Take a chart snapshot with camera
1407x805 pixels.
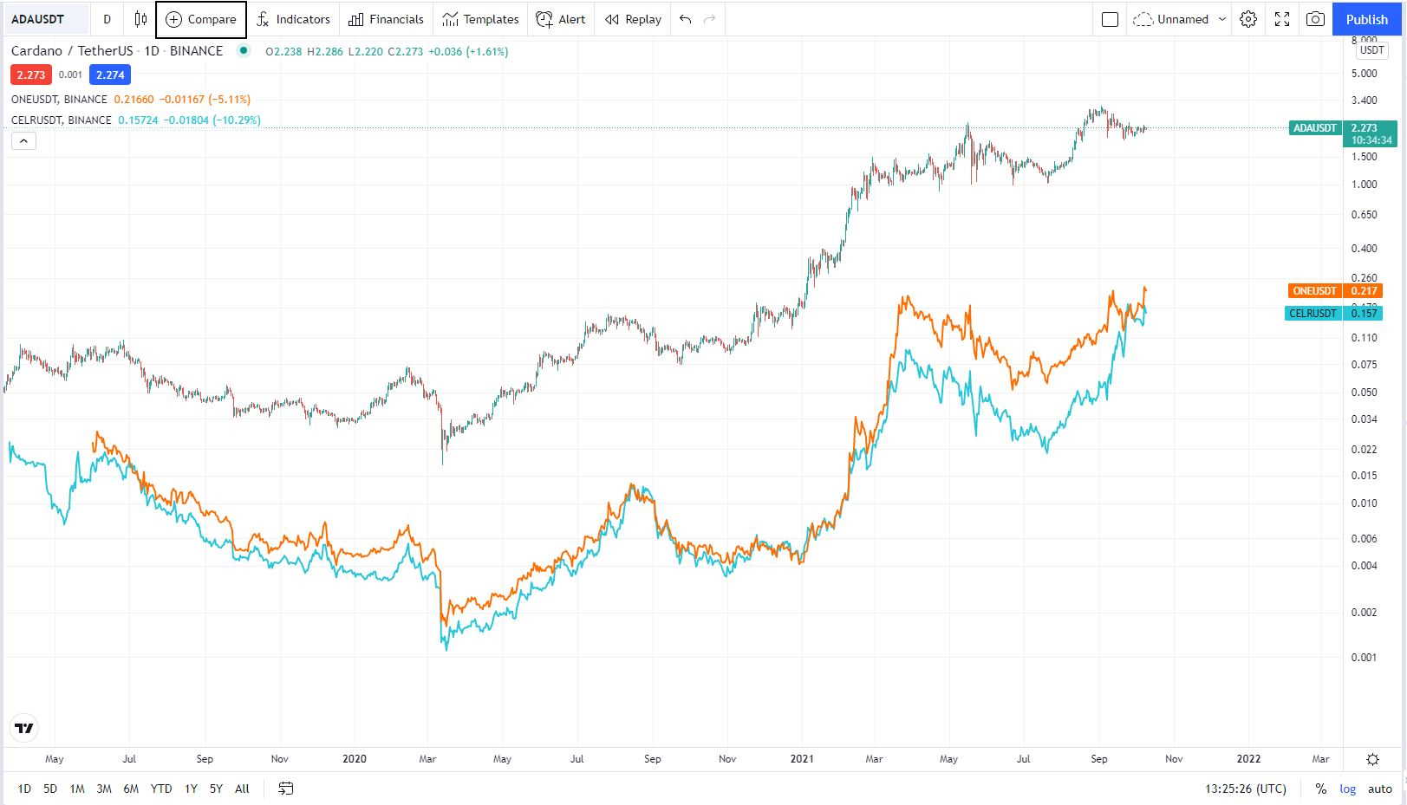1315,19
